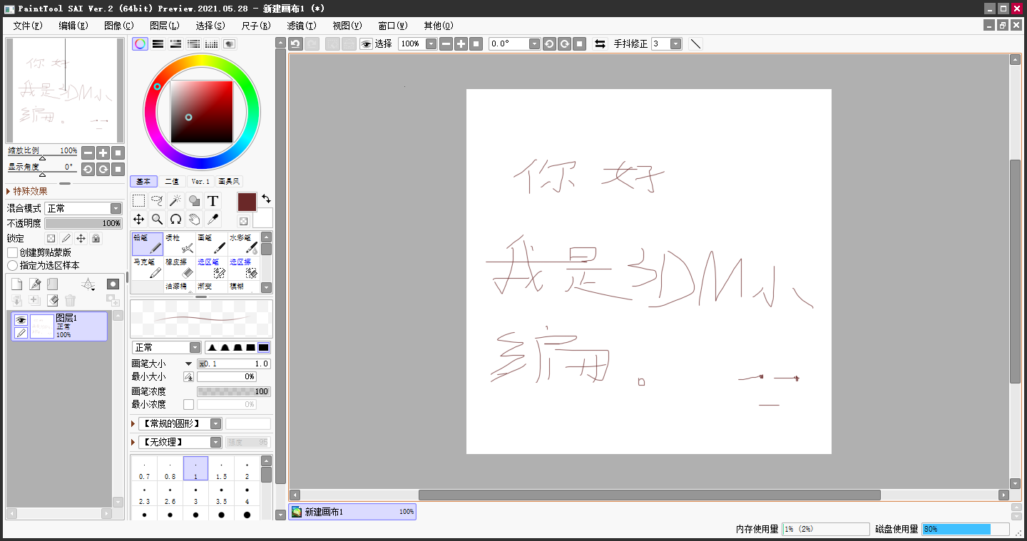Delete the layer using the trash icon
This screenshot has height=541, width=1027.
[69, 300]
